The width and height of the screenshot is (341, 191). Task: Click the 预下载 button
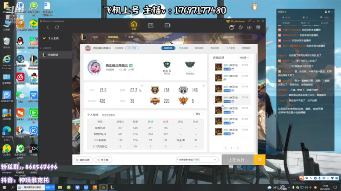(x=103, y=160)
